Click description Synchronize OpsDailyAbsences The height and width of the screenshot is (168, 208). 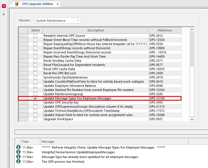tap(66, 77)
